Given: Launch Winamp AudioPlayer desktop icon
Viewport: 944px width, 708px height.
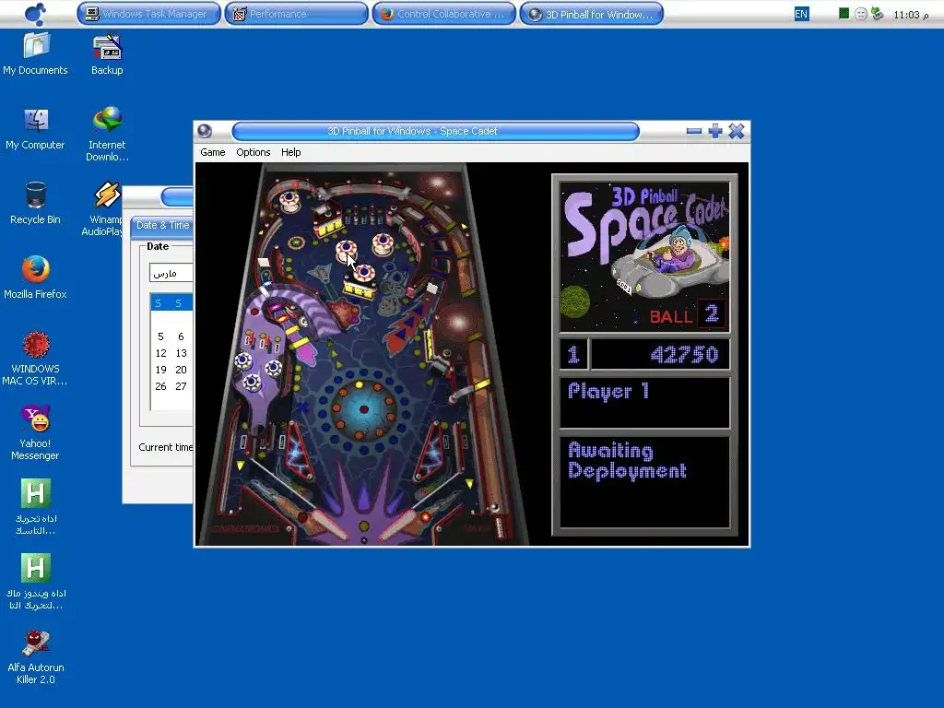Looking at the screenshot, I should tap(103, 208).
